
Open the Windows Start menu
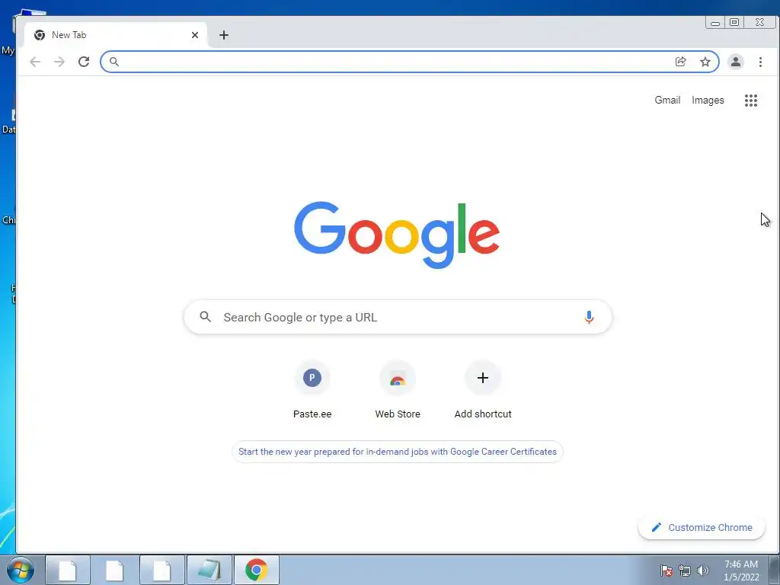21,570
